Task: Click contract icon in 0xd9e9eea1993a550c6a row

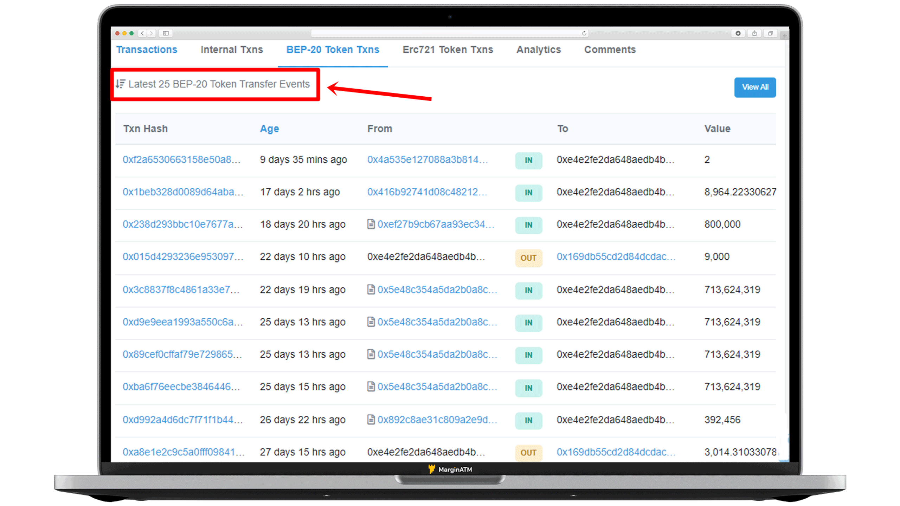Action: tap(371, 322)
